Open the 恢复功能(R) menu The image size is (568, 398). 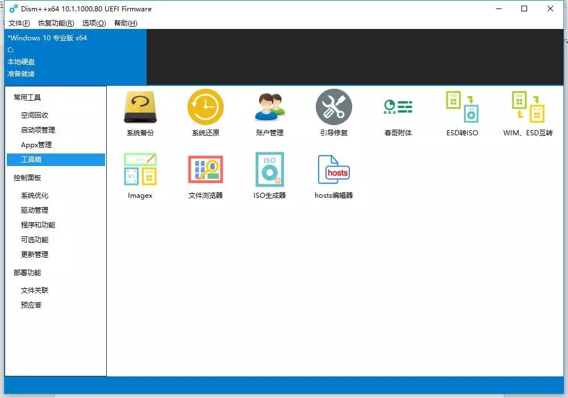pyautogui.click(x=57, y=23)
